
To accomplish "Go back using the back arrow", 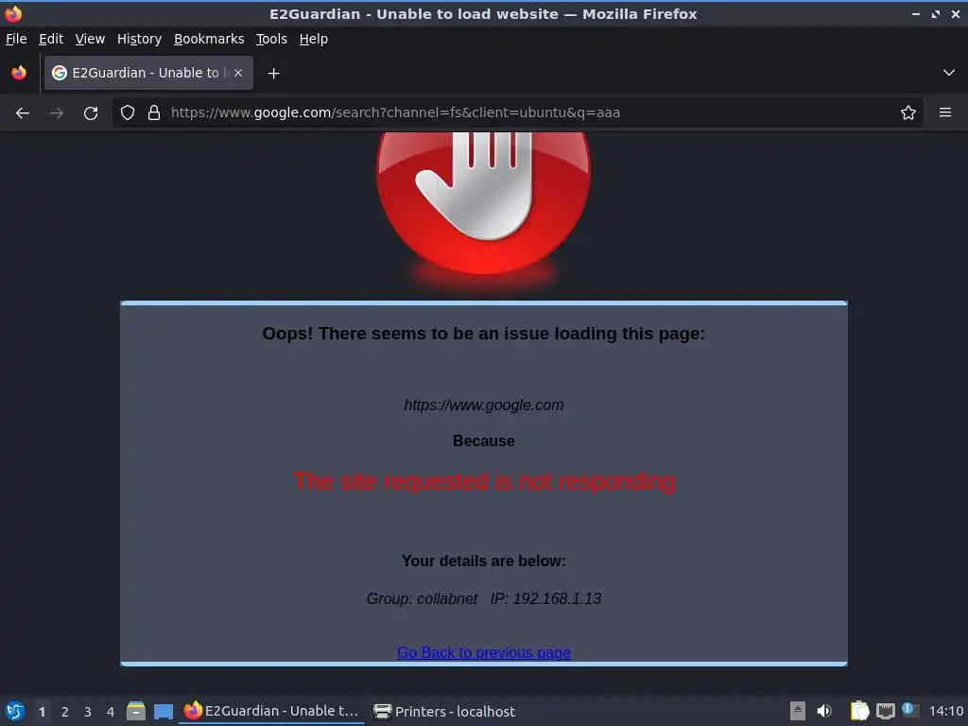I will click(23, 113).
